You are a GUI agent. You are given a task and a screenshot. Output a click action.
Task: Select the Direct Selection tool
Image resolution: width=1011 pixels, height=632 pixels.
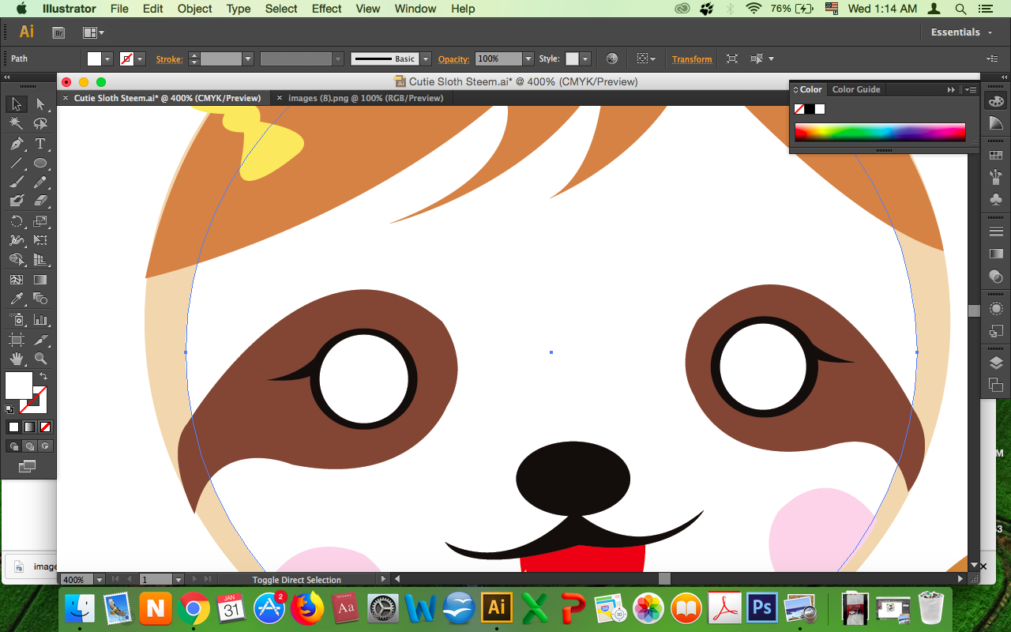40,104
